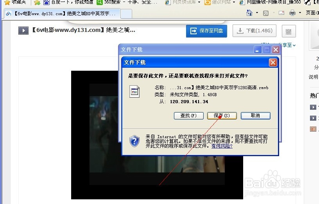
Task: Expand the print options dropdown arrow
Action: click(x=300, y=13)
